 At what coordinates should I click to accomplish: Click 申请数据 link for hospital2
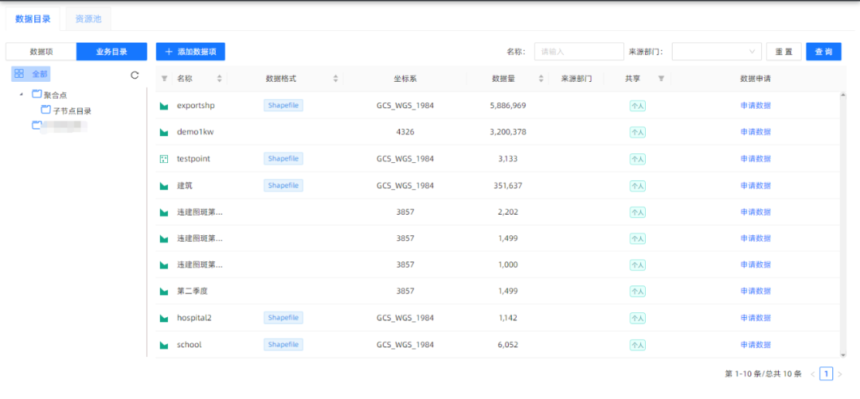point(755,318)
